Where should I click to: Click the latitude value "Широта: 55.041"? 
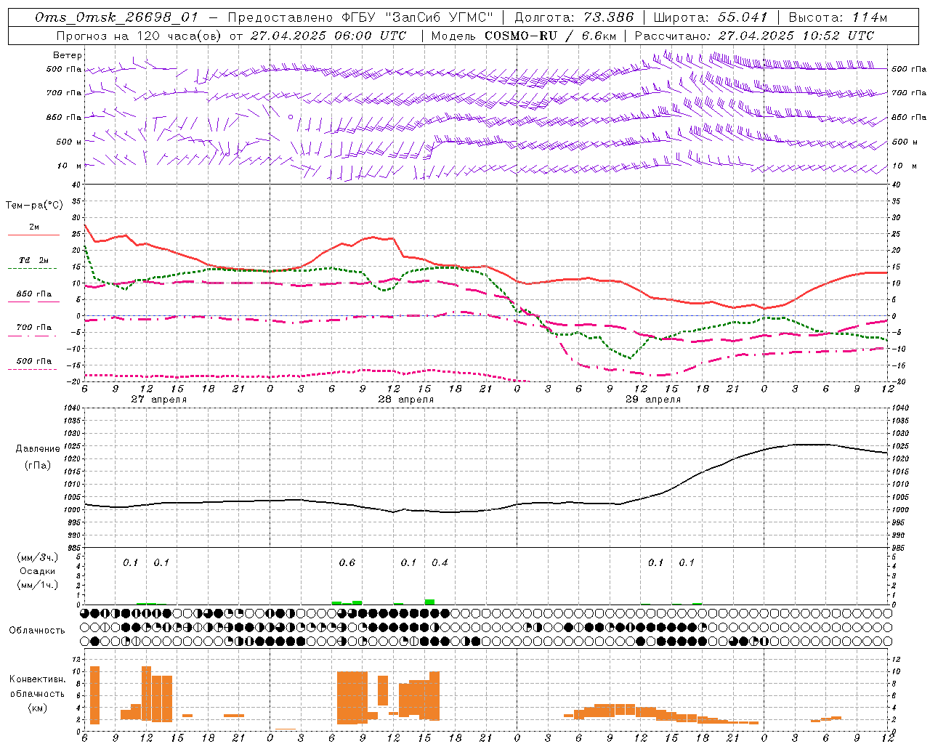click(710, 17)
